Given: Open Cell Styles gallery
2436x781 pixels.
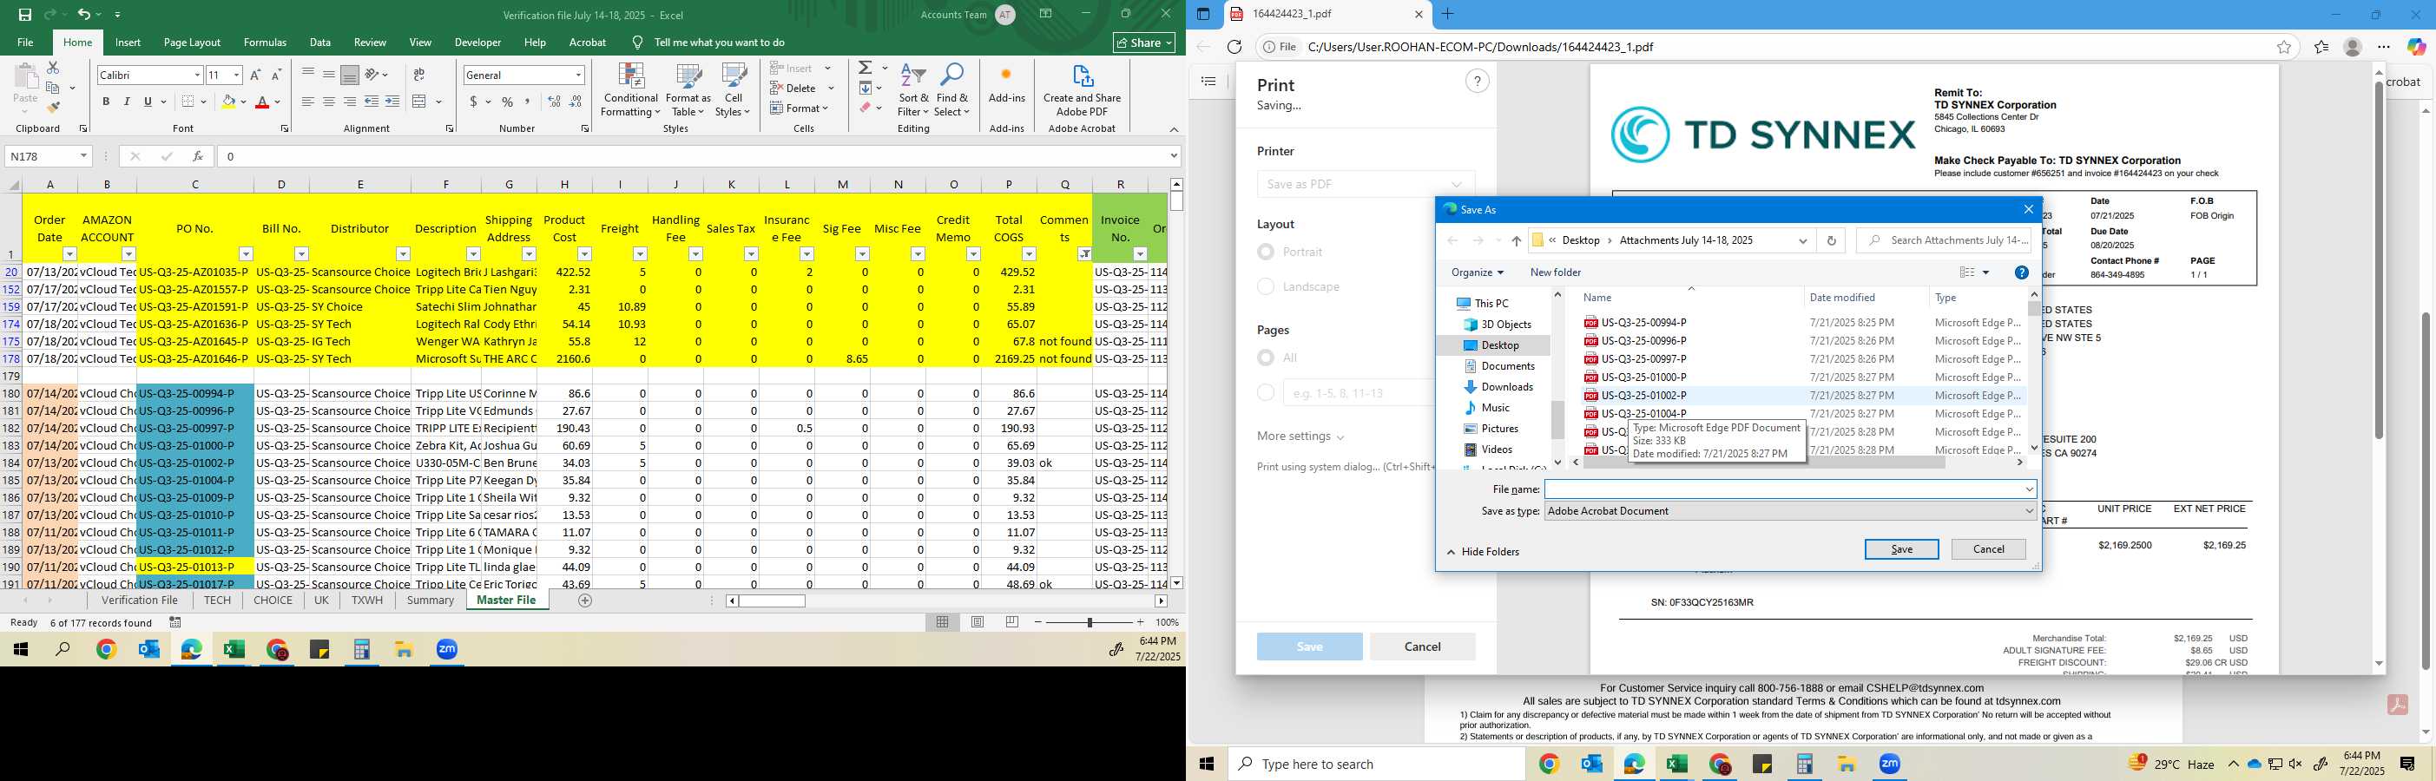Looking at the screenshot, I should [x=733, y=91].
